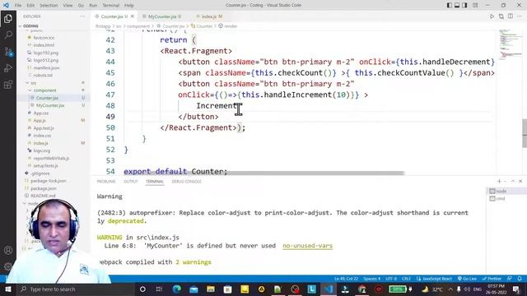Customize layout icon in title bar
Viewport: 527px width, 296px height.
click(x=475, y=5)
